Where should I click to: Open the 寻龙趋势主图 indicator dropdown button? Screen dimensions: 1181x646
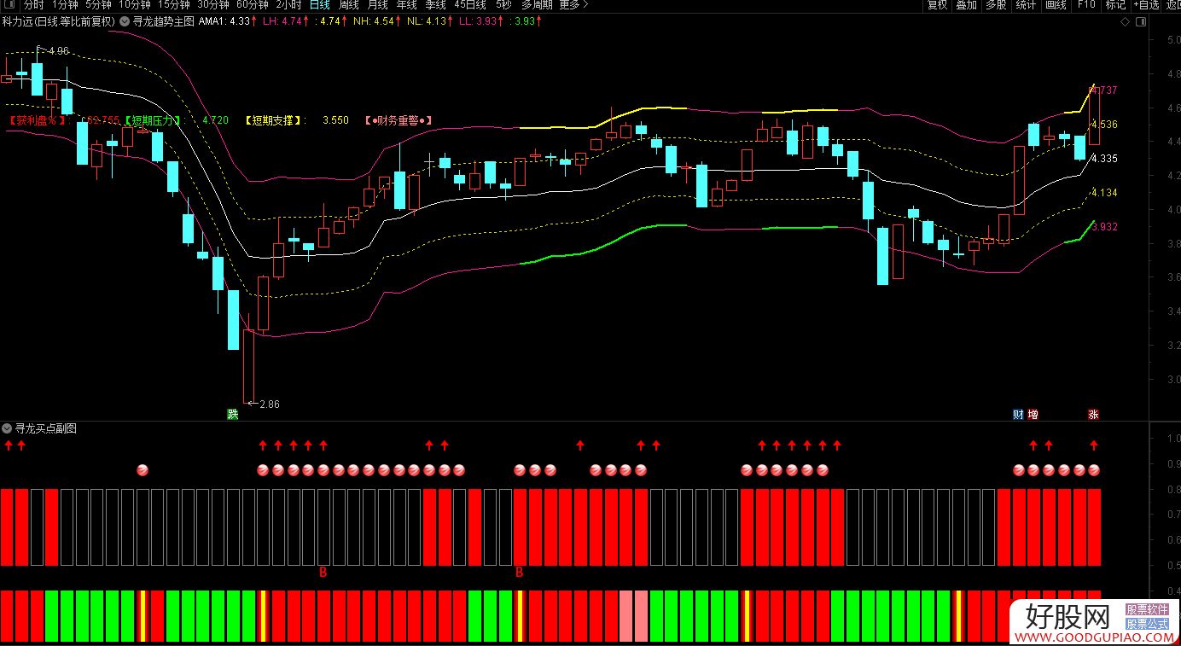click(x=125, y=21)
